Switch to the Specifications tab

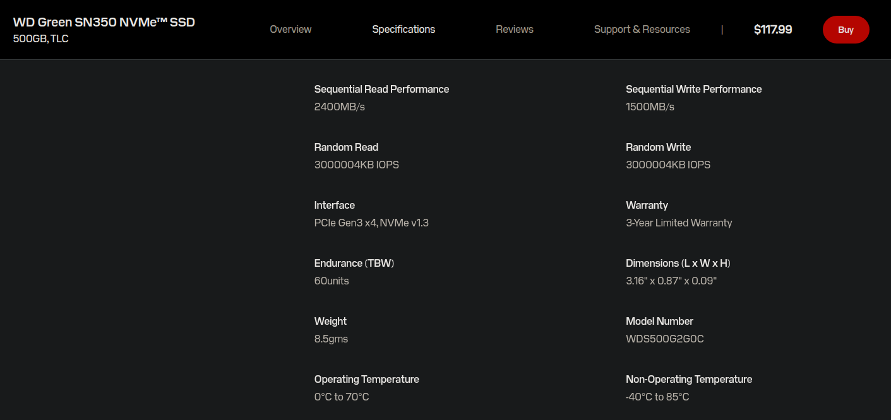tap(404, 30)
